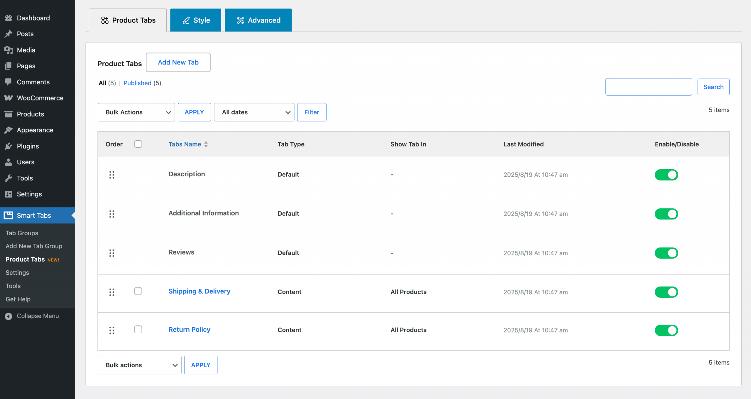The image size is (751, 399).
Task: Click the Dashboard gauge icon in sidebar
Action: click(9, 18)
